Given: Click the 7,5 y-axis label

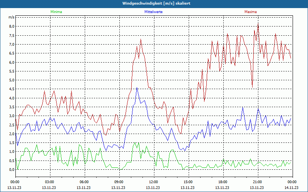Looking at the screenshot, I should 12,35.
